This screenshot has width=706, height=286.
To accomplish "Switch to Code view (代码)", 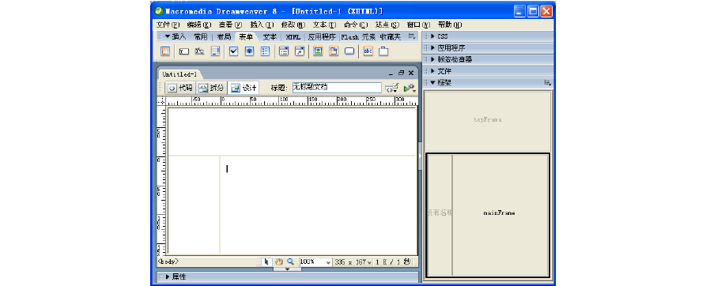I will click(180, 88).
